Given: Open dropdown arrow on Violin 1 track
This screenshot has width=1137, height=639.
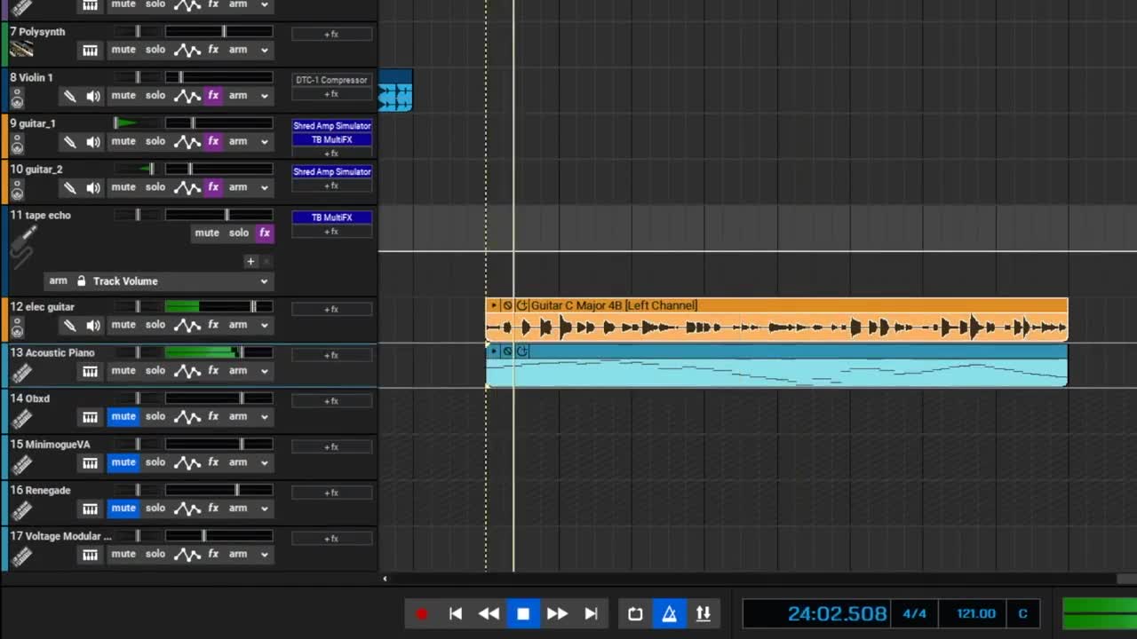Looking at the screenshot, I should pyautogui.click(x=264, y=96).
